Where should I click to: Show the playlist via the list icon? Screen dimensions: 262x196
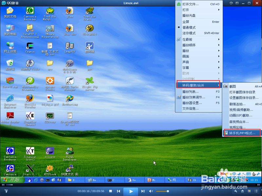(x=256, y=191)
